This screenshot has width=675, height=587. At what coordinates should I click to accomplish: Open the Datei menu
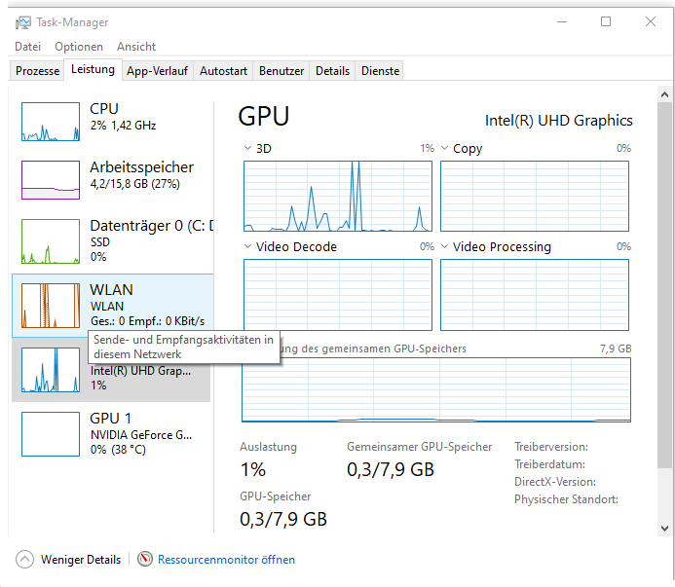(27, 47)
